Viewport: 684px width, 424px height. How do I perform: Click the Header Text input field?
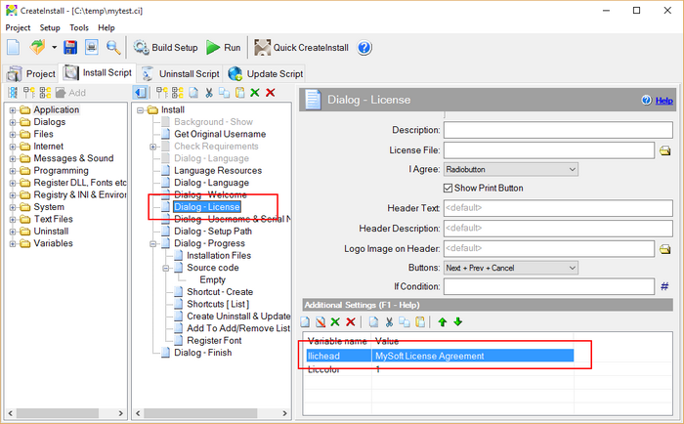[x=557, y=208]
